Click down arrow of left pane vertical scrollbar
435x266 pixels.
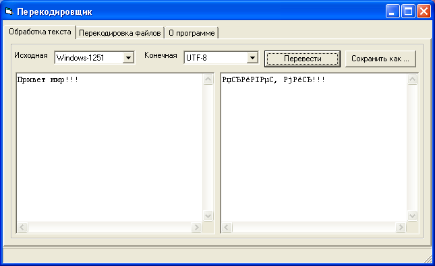(208, 215)
